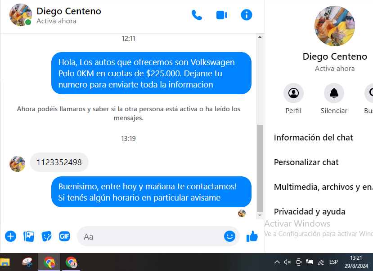Change the ESP input language

tap(333, 262)
